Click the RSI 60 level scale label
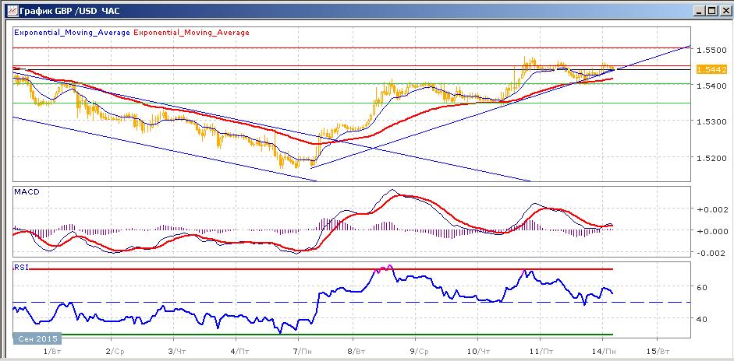This screenshot has height=361, width=734. pyautogui.click(x=701, y=288)
